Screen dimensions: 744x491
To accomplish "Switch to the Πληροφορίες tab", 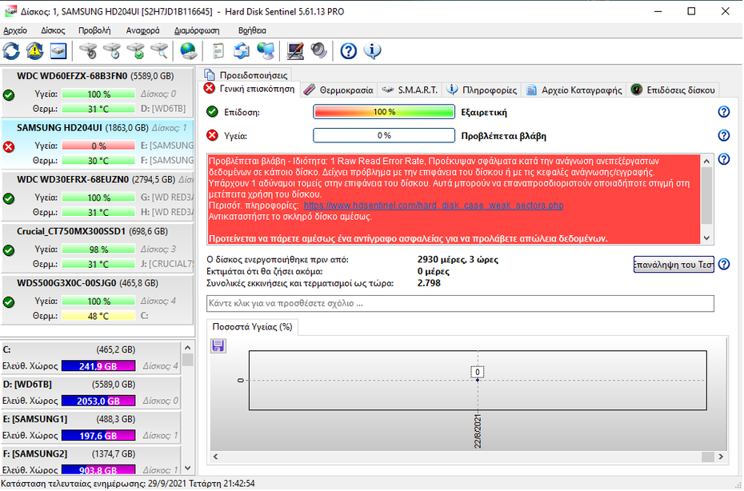I will coord(482,90).
